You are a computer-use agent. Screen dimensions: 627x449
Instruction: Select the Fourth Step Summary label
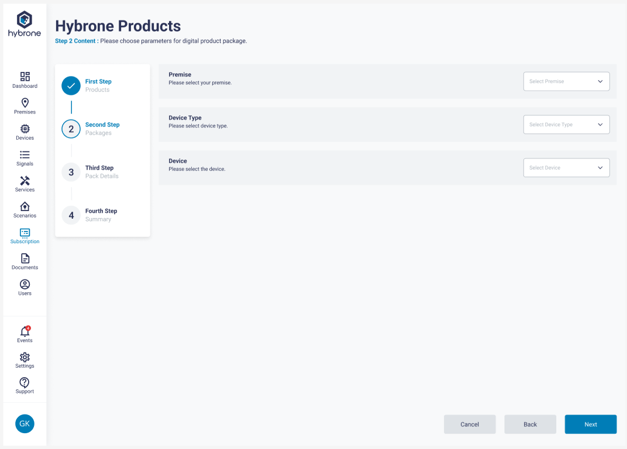[101, 215]
